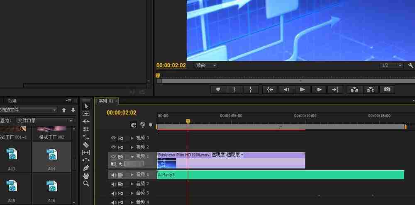This screenshot has height=205, width=415.
Task: Hide the 视频 2 track with its eye
Action: coord(114,147)
